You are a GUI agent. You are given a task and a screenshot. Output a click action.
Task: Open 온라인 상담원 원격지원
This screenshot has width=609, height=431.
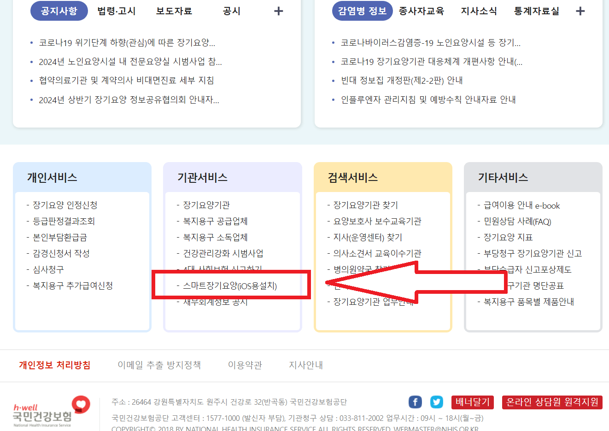point(552,402)
